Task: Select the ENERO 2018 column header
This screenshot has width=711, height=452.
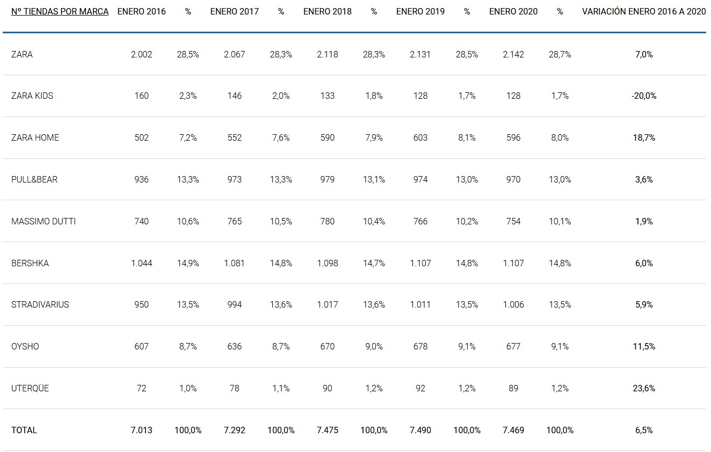Action: [x=328, y=12]
